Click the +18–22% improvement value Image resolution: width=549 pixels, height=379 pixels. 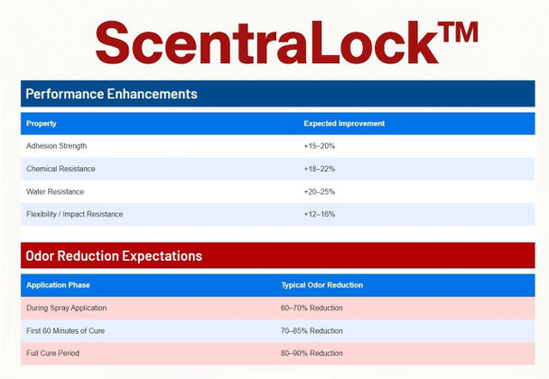click(x=320, y=169)
